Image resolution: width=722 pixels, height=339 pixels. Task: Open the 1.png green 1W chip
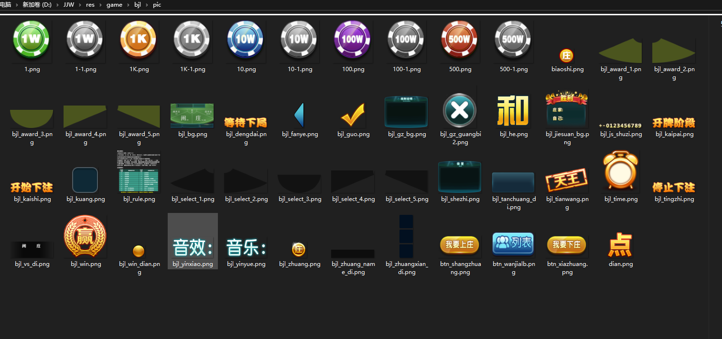[x=31, y=40]
